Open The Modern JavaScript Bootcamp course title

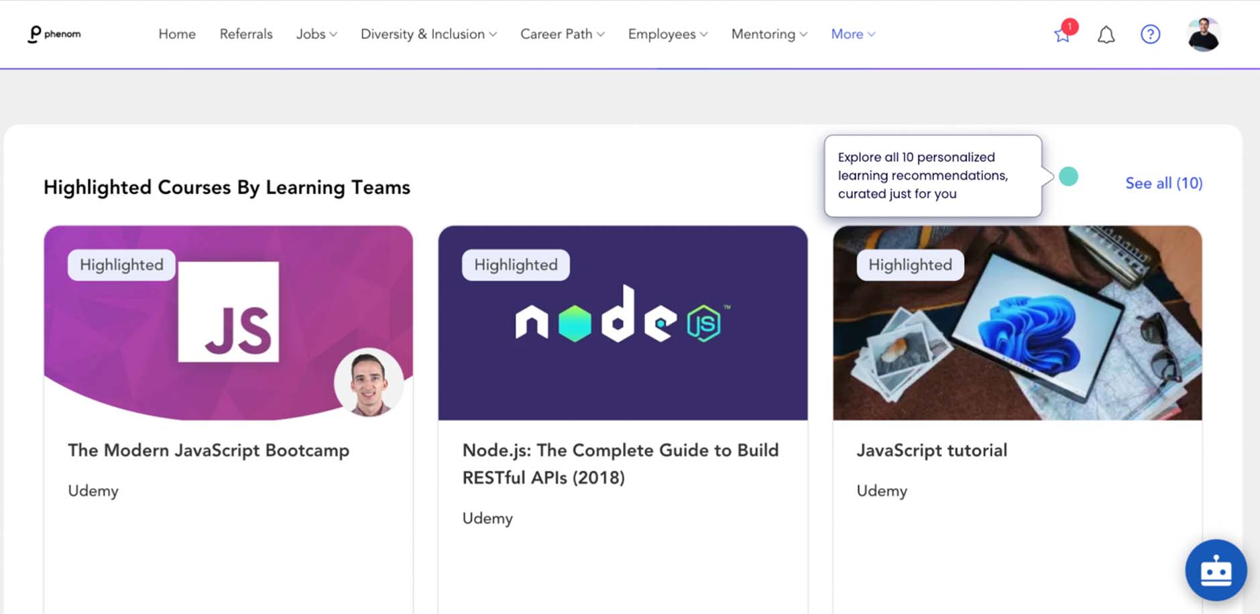click(x=209, y=450)
